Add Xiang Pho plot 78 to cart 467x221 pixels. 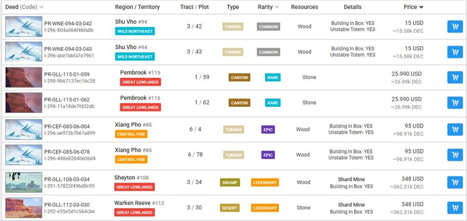[455, 155]
